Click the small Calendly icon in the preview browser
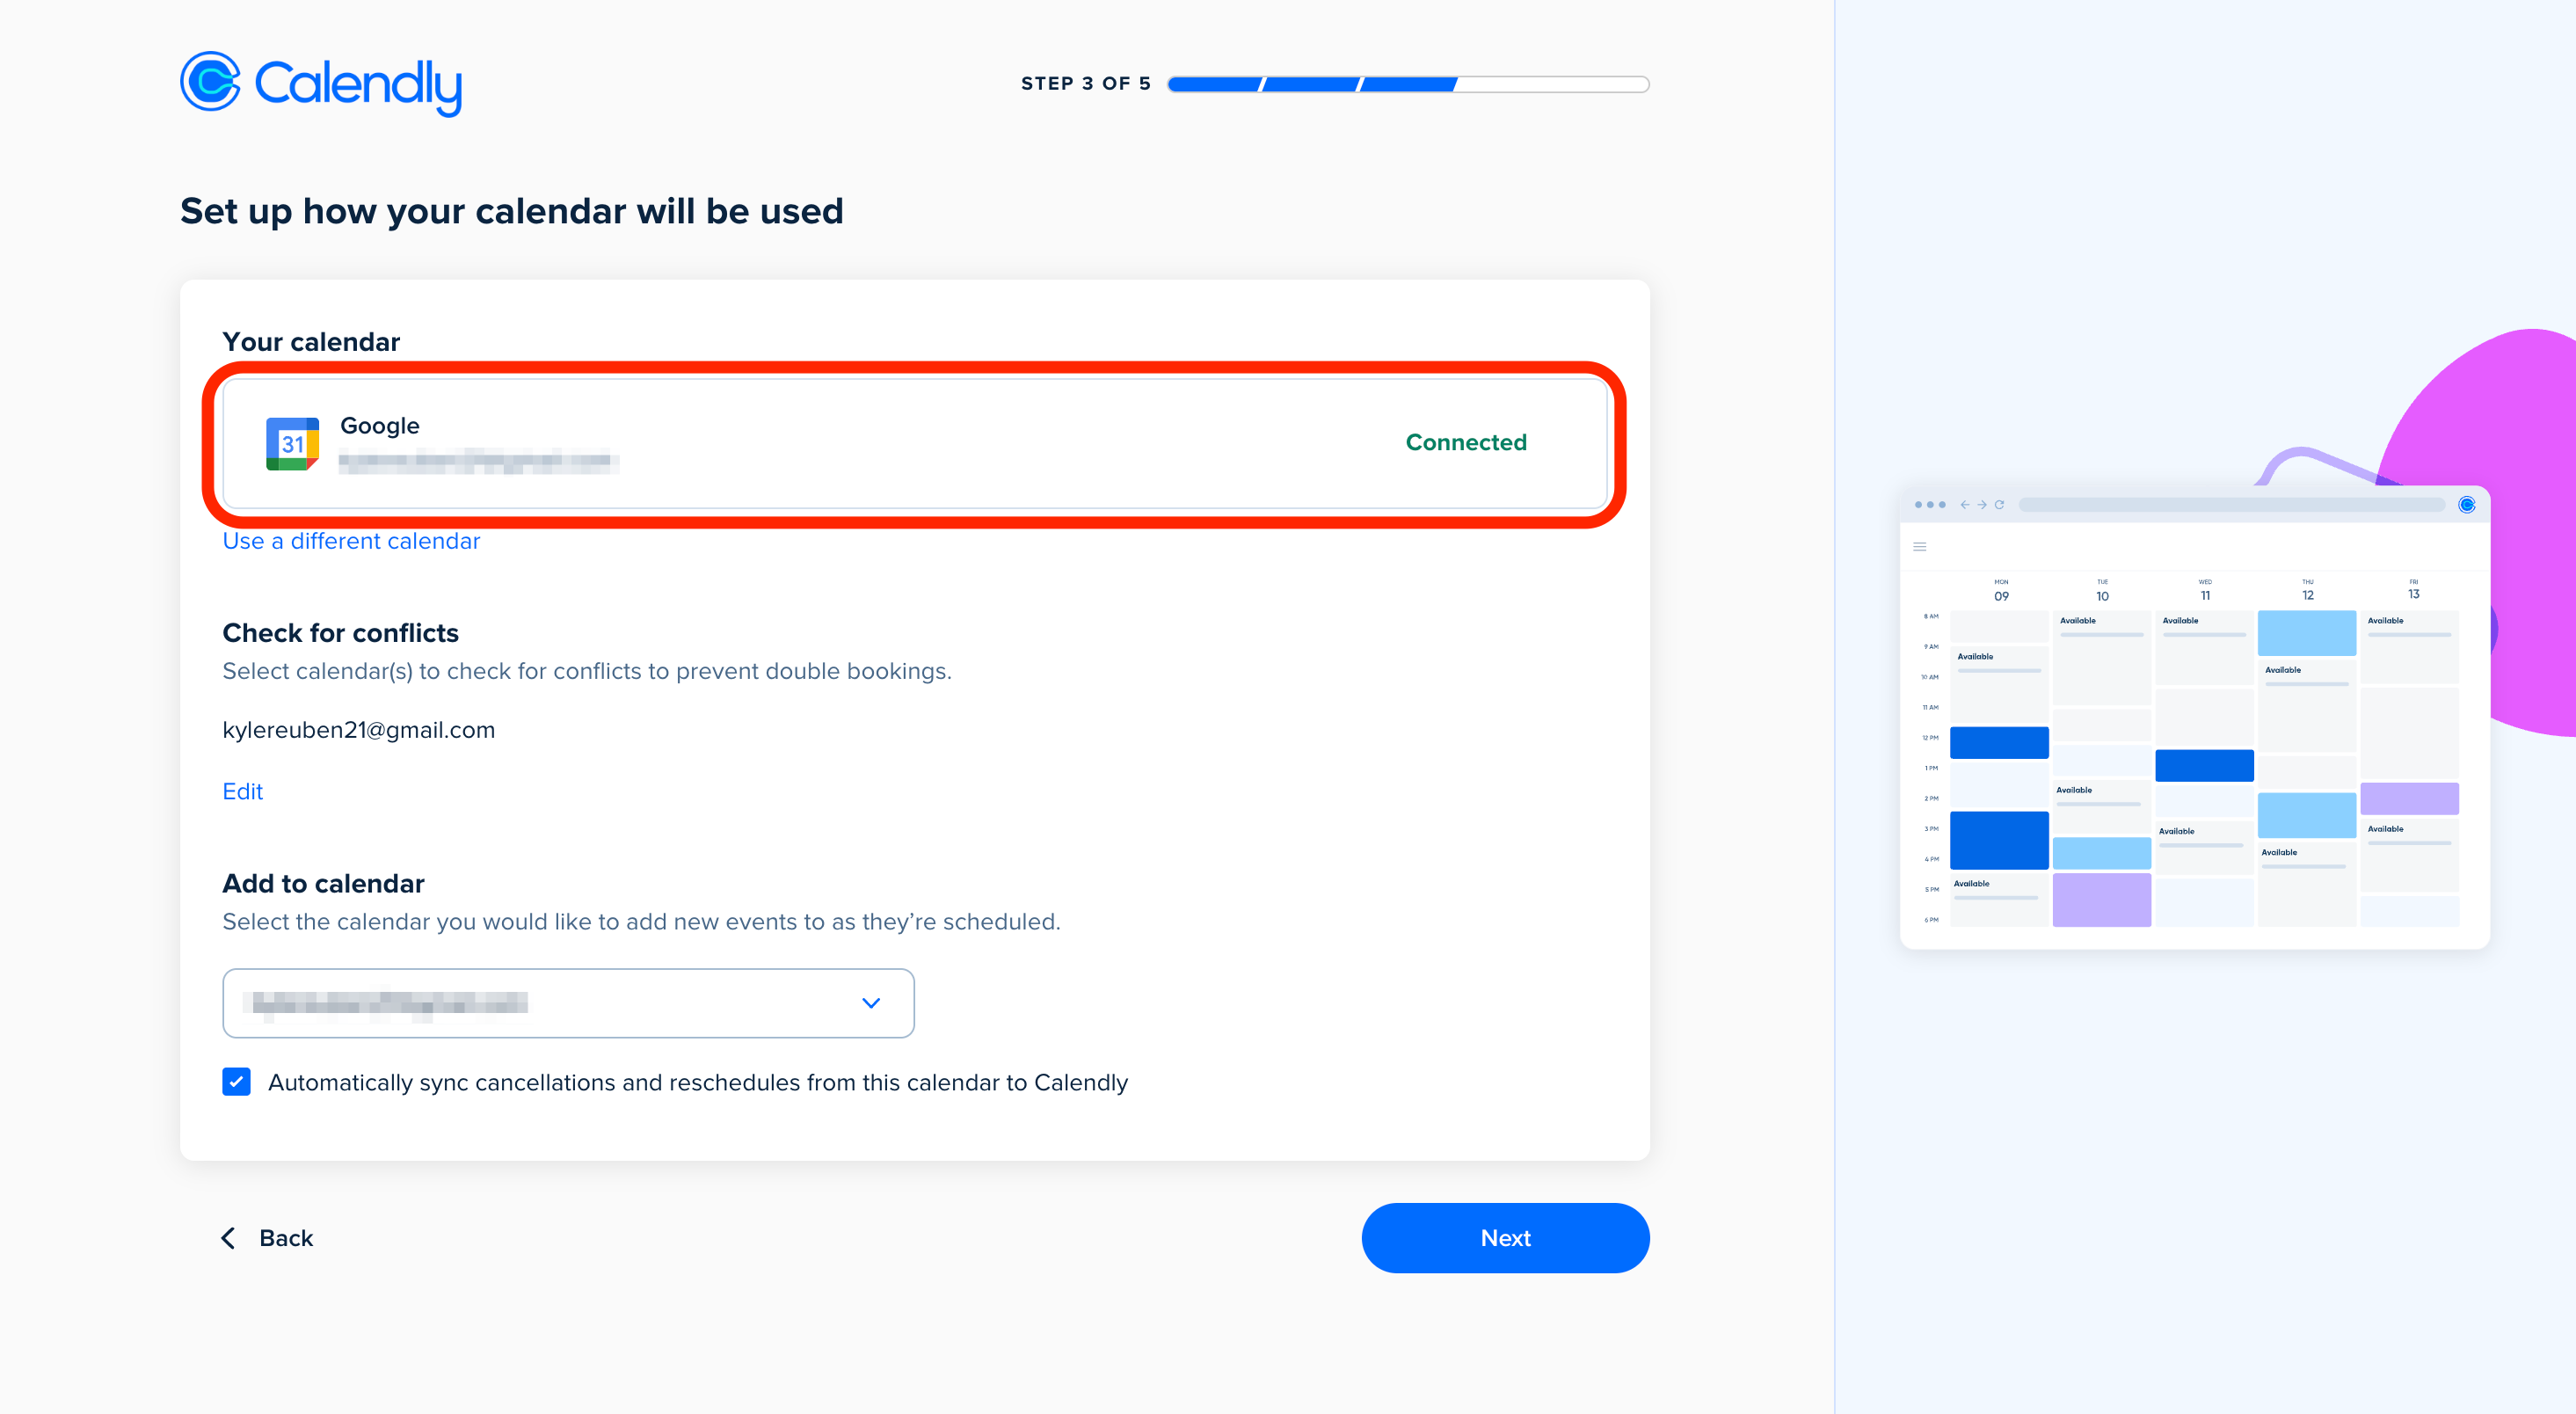 coord(2466,505)
